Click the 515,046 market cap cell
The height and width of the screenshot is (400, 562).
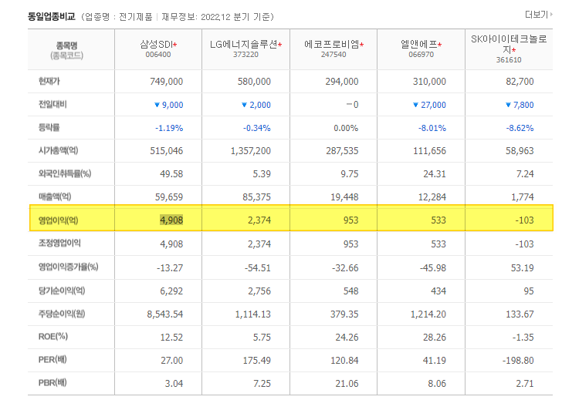pos(166,151)
